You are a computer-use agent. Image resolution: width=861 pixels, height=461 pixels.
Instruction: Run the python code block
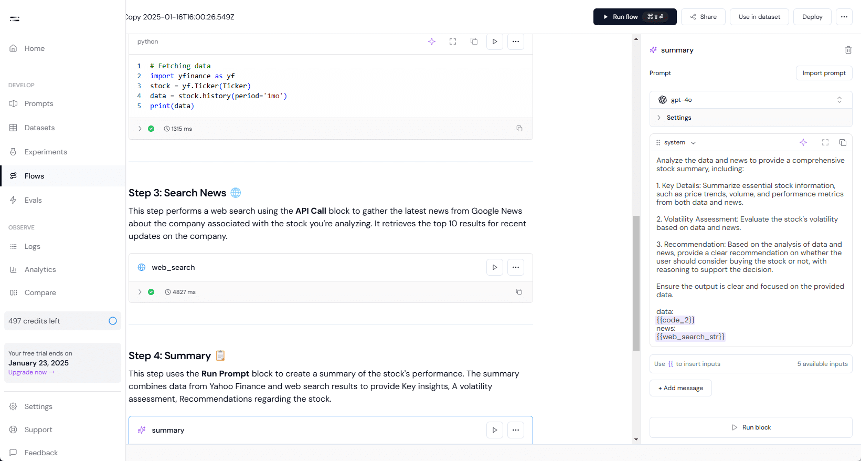(495, 41)
